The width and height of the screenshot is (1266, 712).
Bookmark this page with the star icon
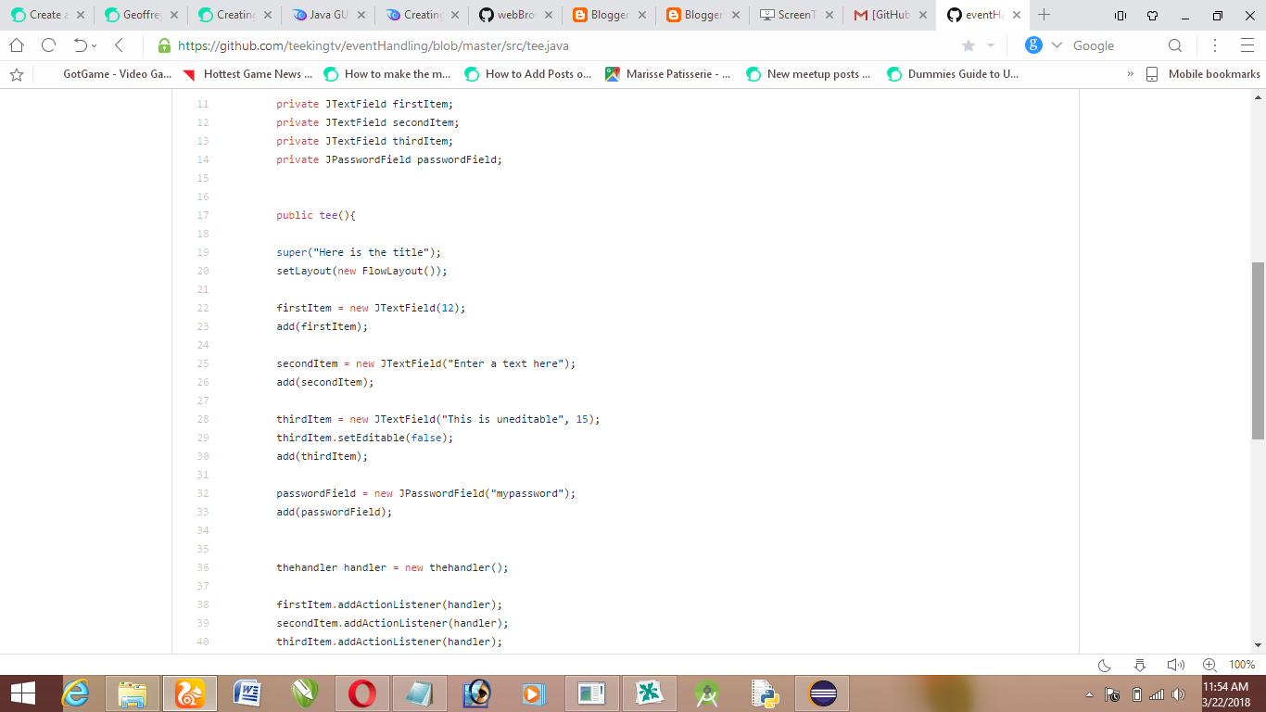pyautogui.click(x=968, y=45)
